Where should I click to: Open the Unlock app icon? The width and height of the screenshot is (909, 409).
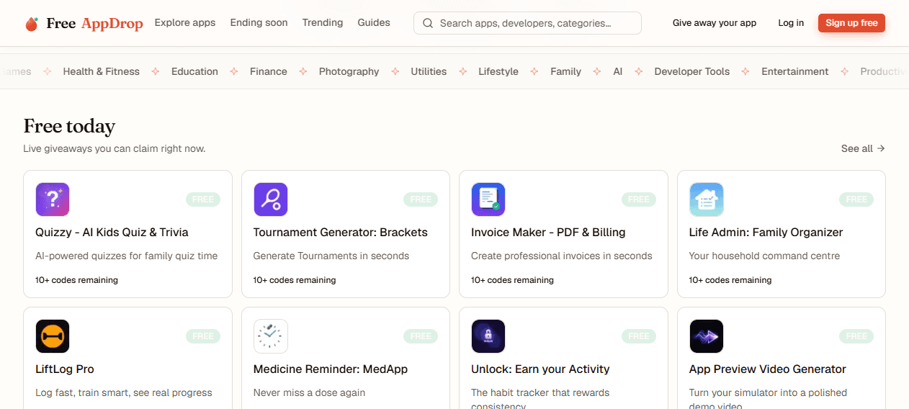click(488, 336)
